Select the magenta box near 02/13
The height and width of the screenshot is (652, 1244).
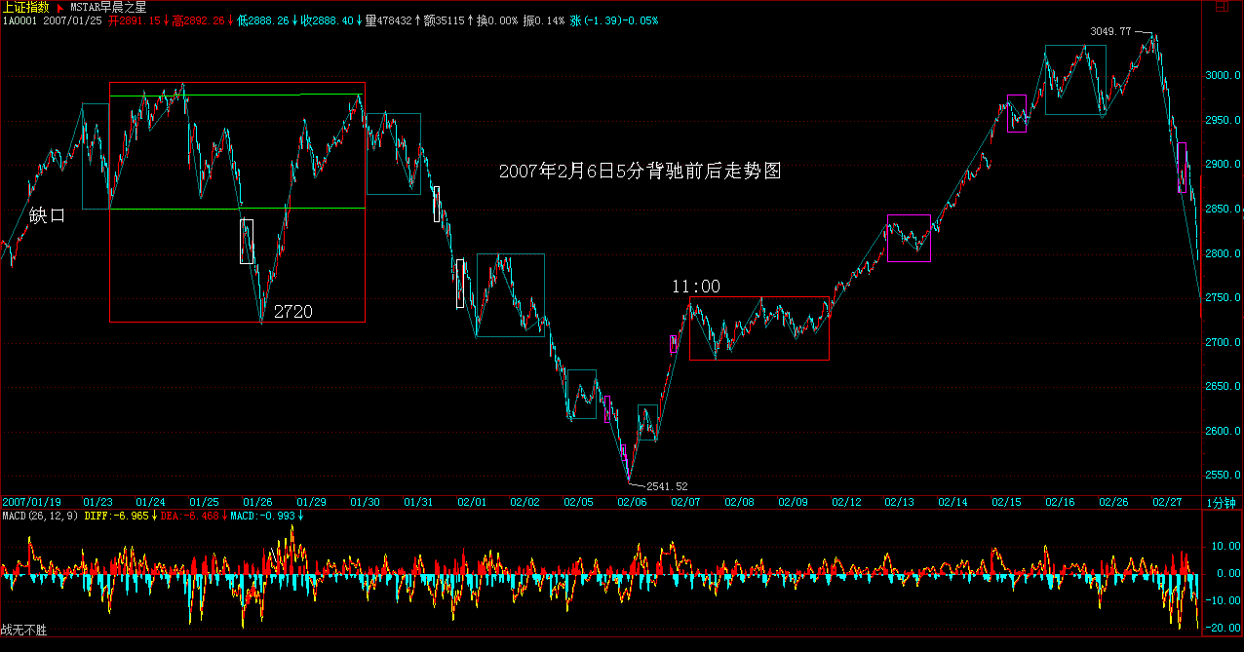point(909,238)
